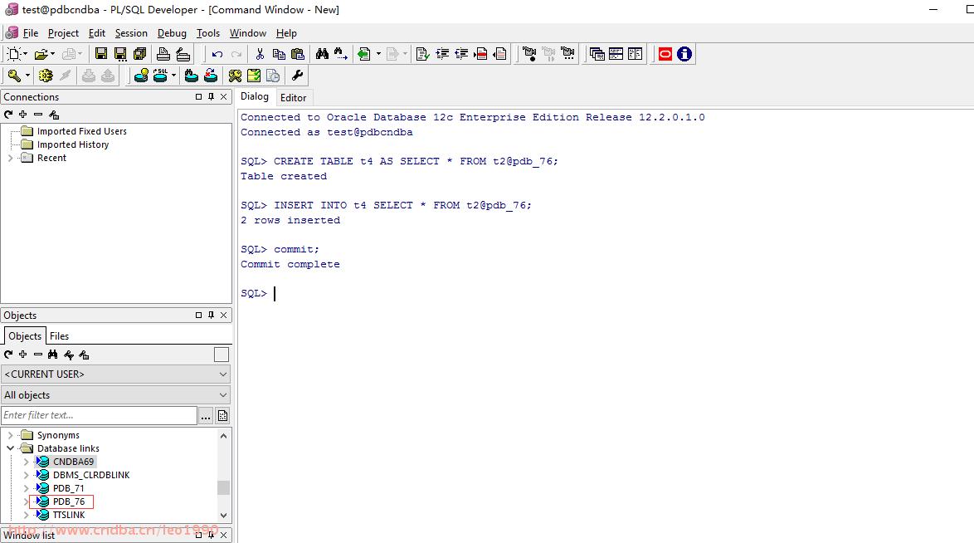The image size is (974, 543).
Task: Click the checklist icon in second toolbar
Action: click(x=254, y=76)
